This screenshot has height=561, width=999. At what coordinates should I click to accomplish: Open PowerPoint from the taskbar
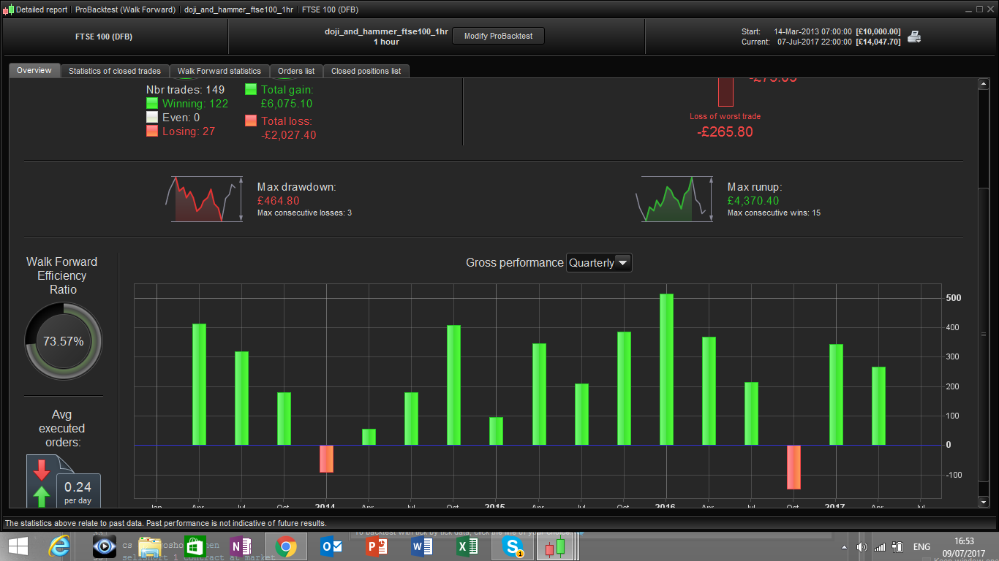(377, 546)
